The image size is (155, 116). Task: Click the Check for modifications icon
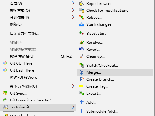[82, 11]
